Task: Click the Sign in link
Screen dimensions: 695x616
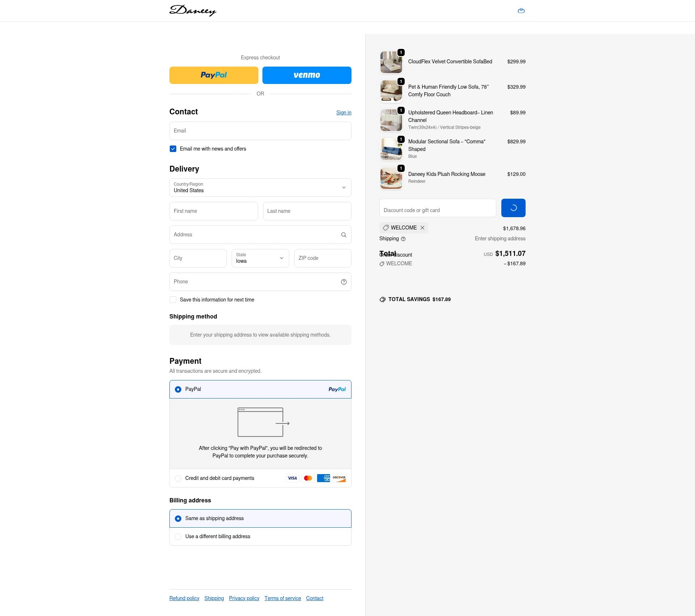Action: tap(344, 113)
